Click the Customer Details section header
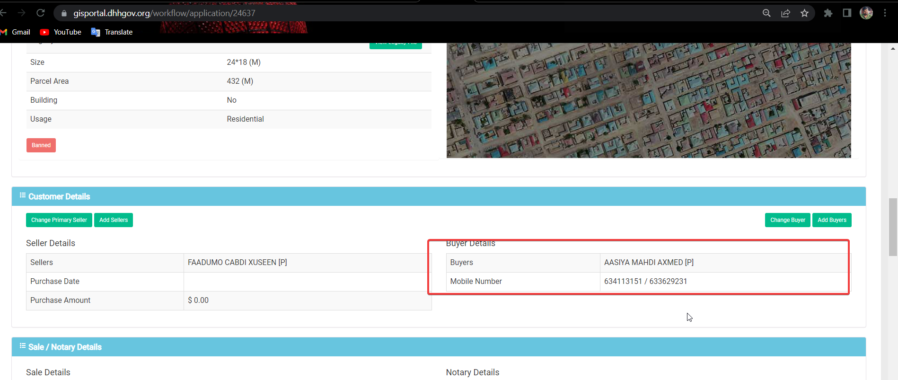The height and width of the screenshot is (380, 898). tap(439, 196)
